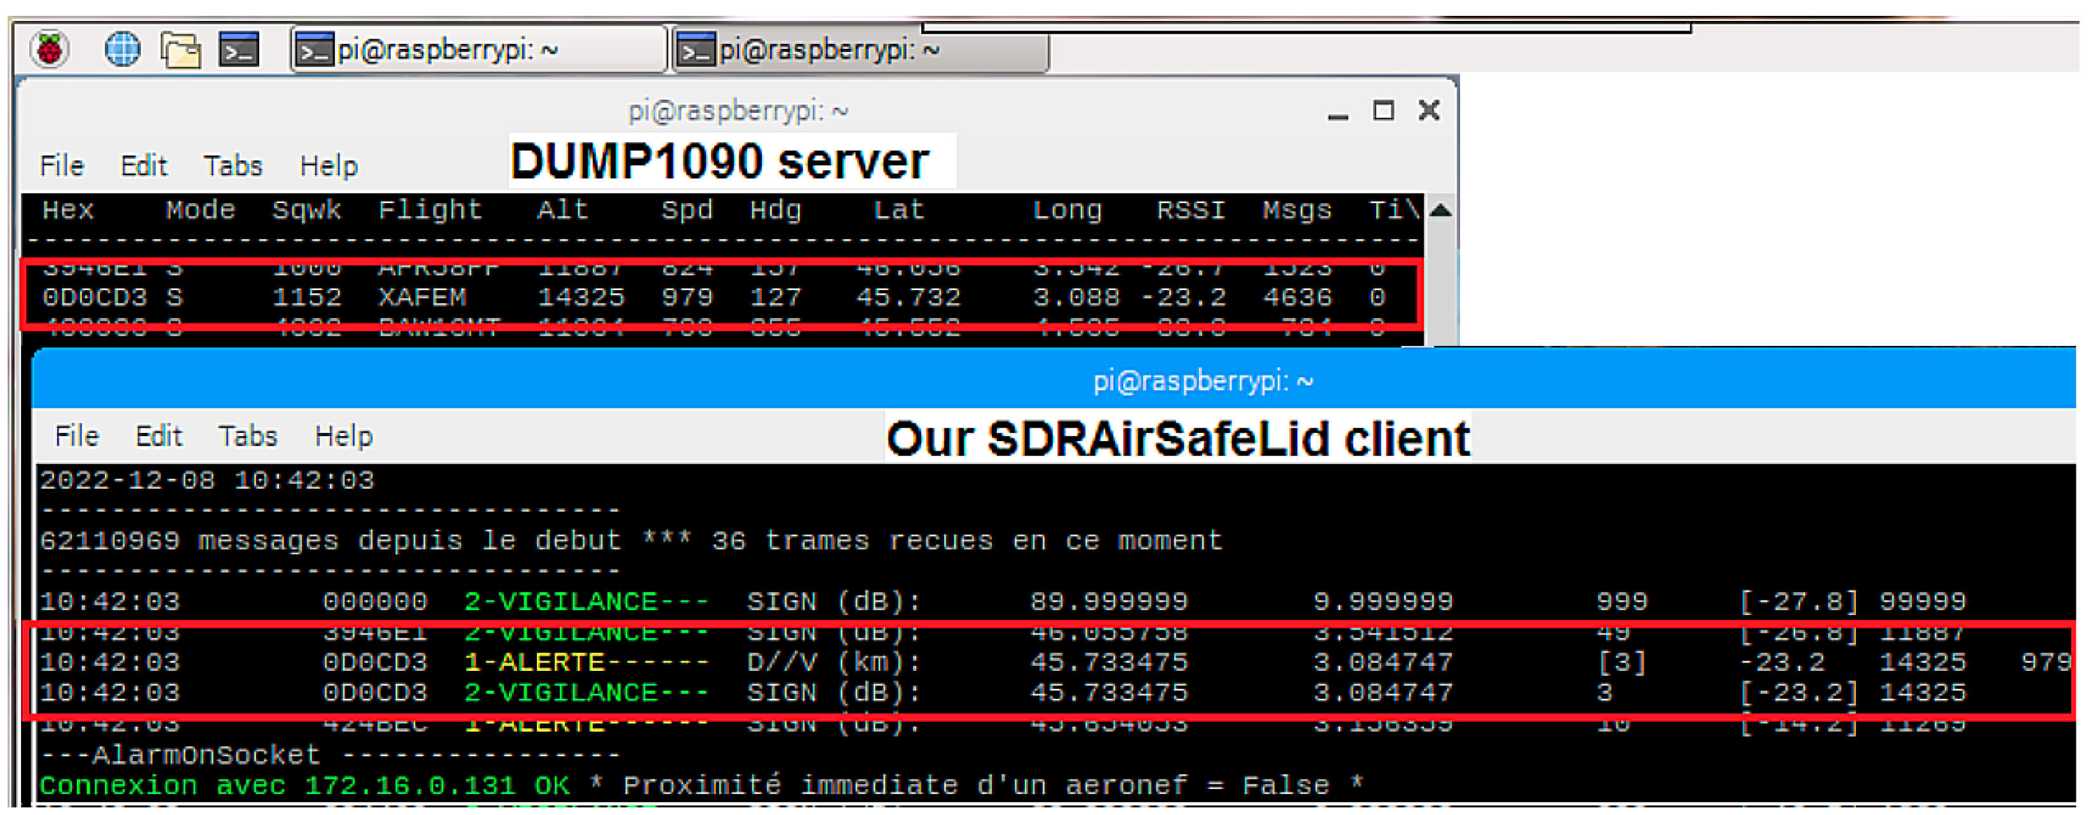
Task: Open File menu in SDRAirSafeLid terminal
Action: tap(76, 437)
